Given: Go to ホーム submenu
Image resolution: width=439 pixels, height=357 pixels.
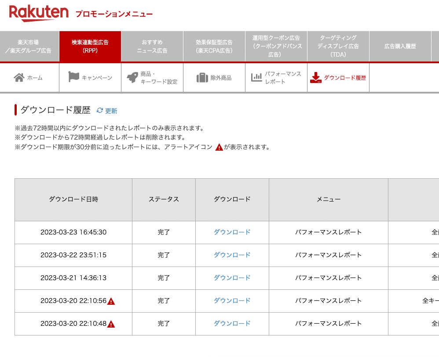Looking at the screenshot, I should click(29, 78).
